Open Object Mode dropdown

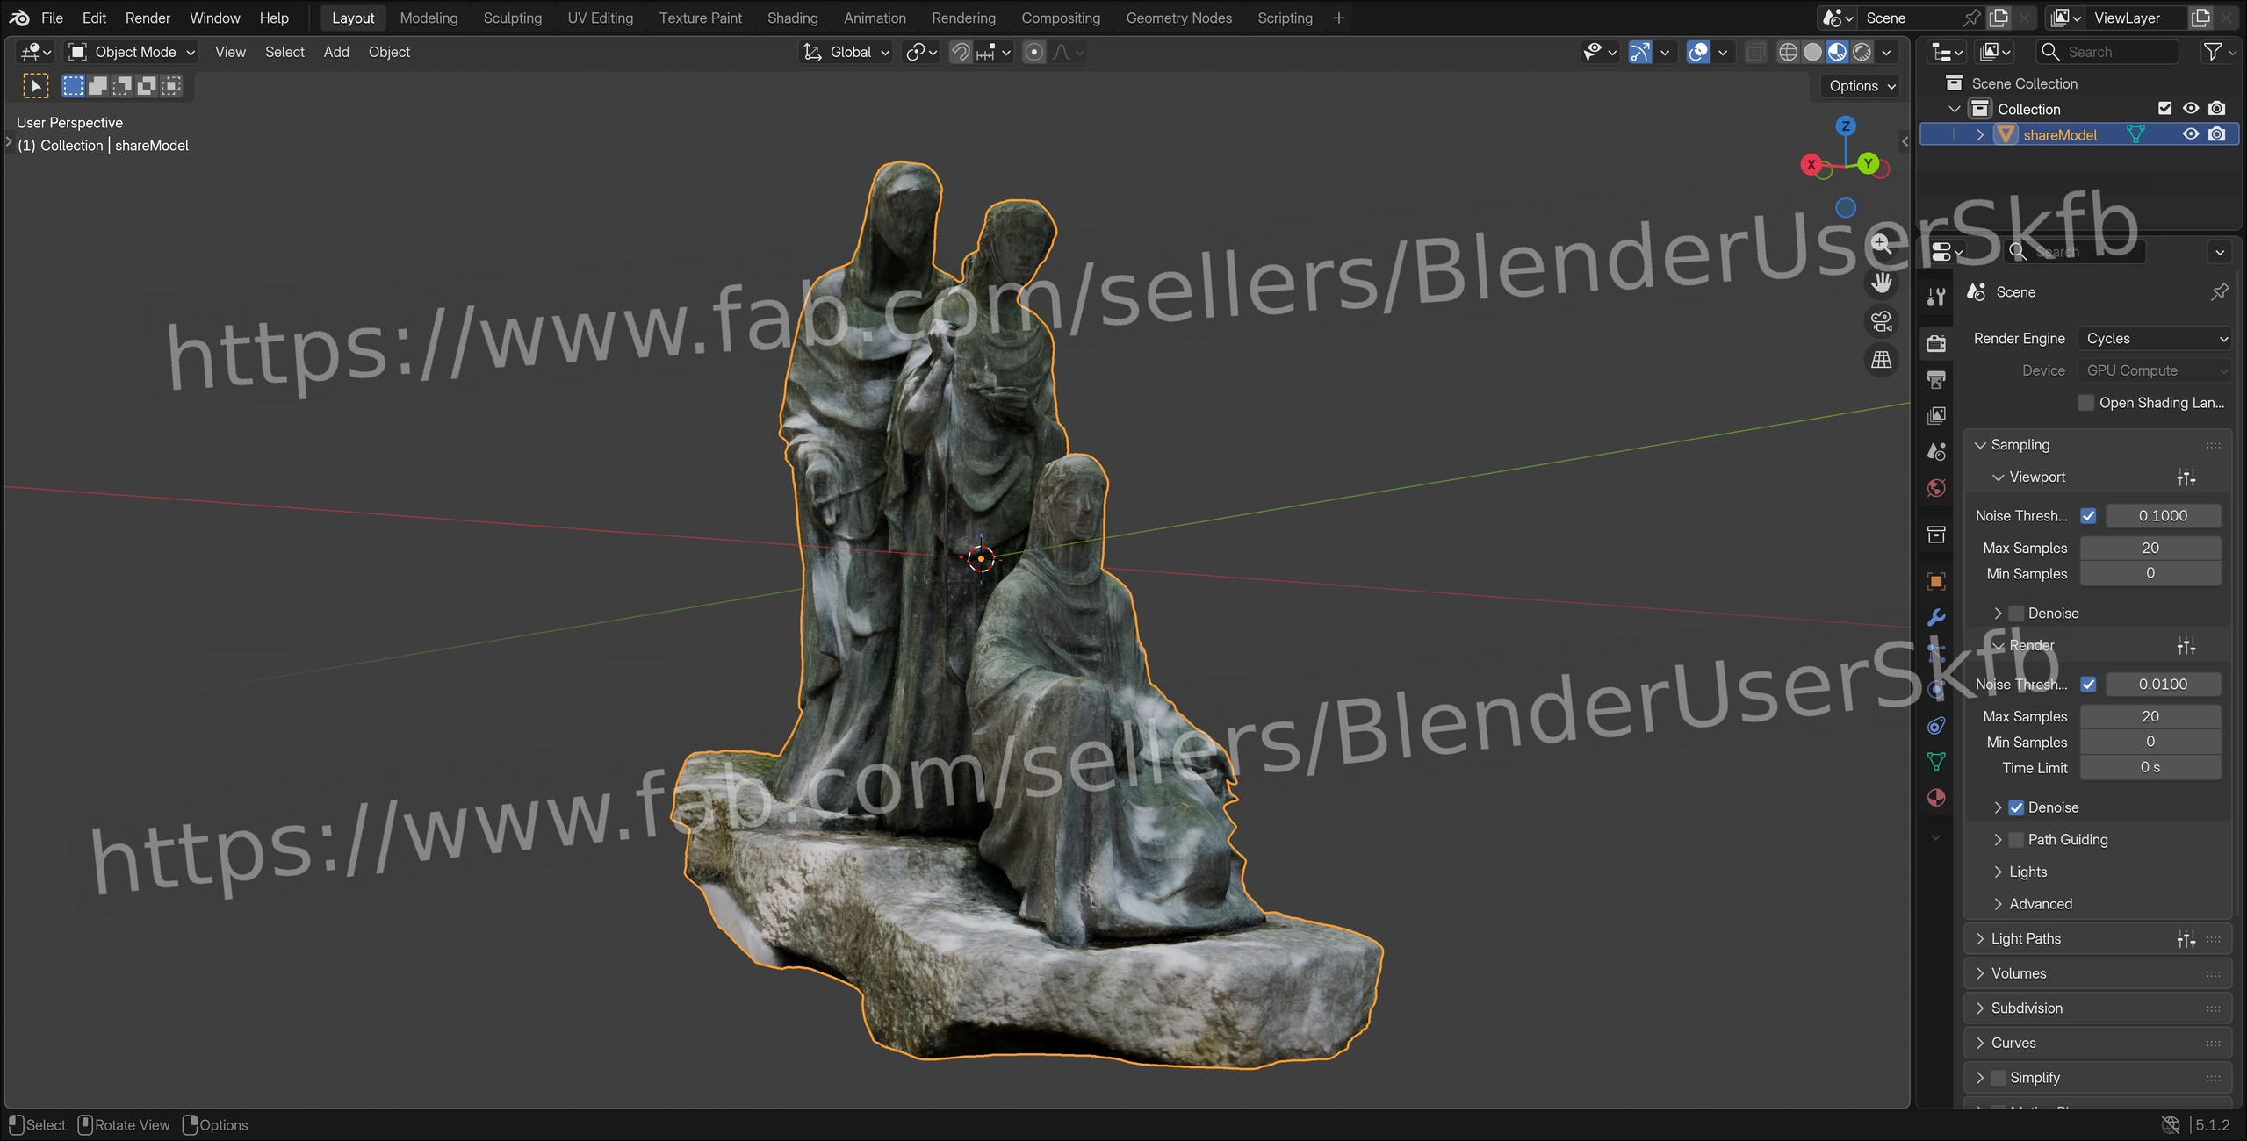tap(132, 52)
